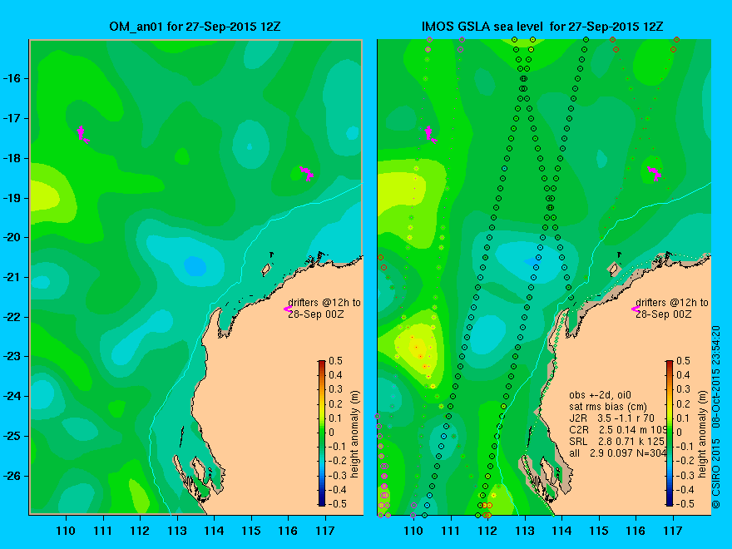Click the -0.5 label on OM_an01 colorbar
732x549 pixels.
pyautogui.click(x=337, y=504)
